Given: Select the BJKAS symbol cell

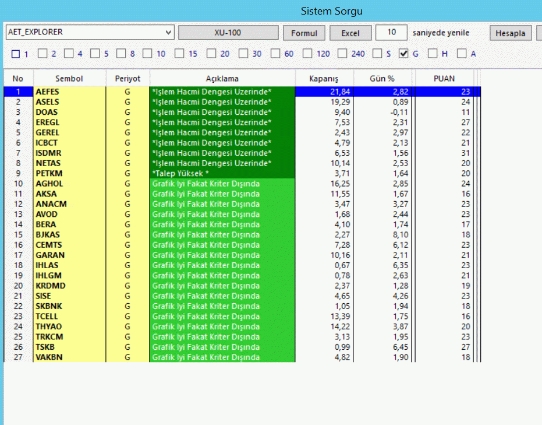Looking at the screenshot, I should click(x=69, y=234).
